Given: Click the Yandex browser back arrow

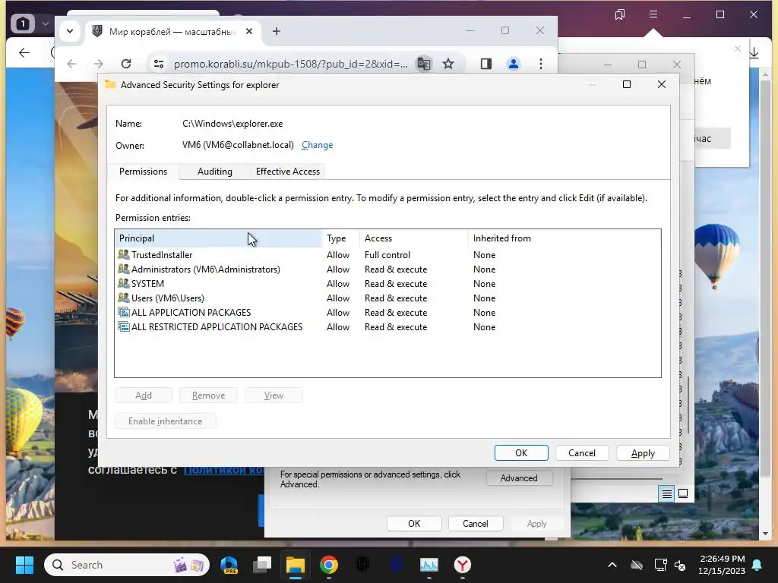Looking at the screenshot, I should point(24,52).
